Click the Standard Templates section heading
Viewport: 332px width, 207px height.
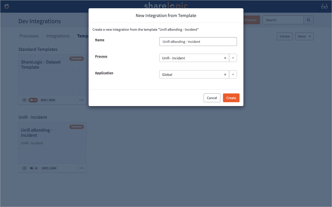point(38,49)
